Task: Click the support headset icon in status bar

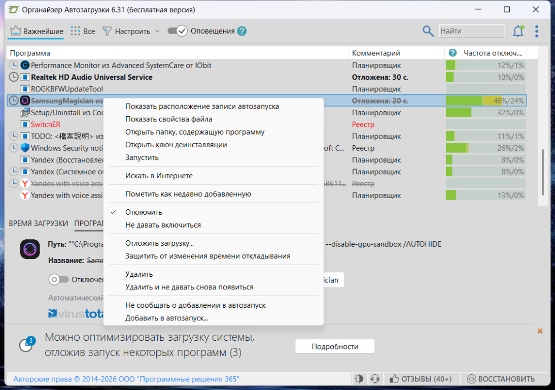Action: (x=375, y=379)
